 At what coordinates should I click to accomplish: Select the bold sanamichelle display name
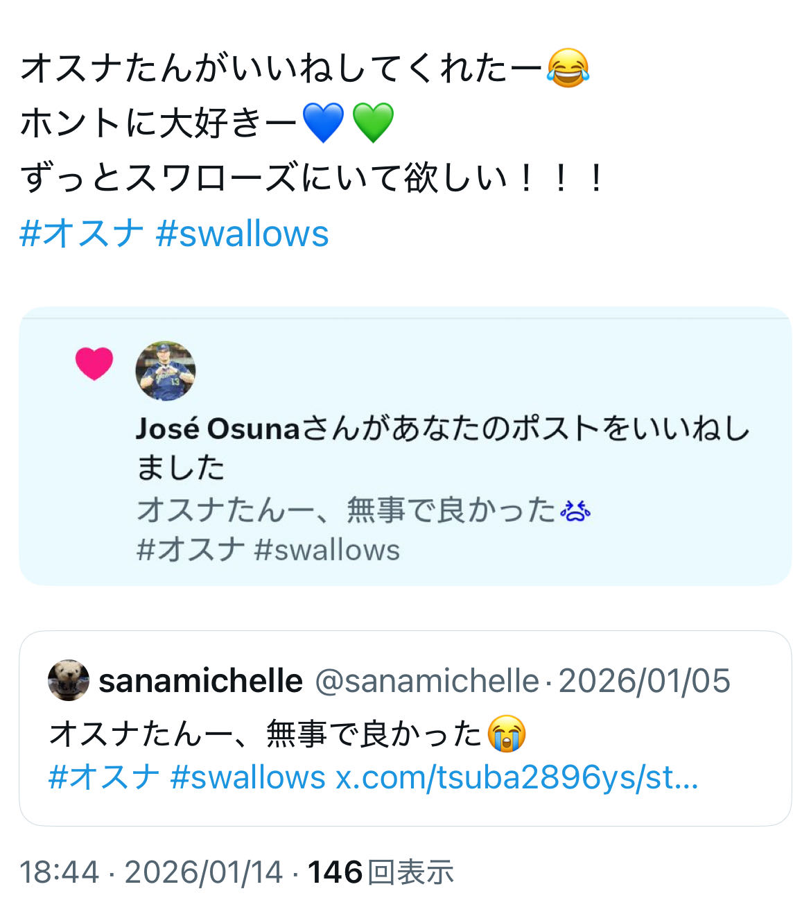coord(201,681)
